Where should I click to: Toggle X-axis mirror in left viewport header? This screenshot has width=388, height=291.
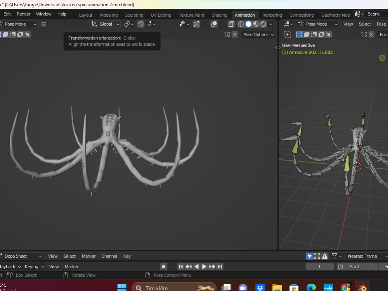(x=235, y=35)
